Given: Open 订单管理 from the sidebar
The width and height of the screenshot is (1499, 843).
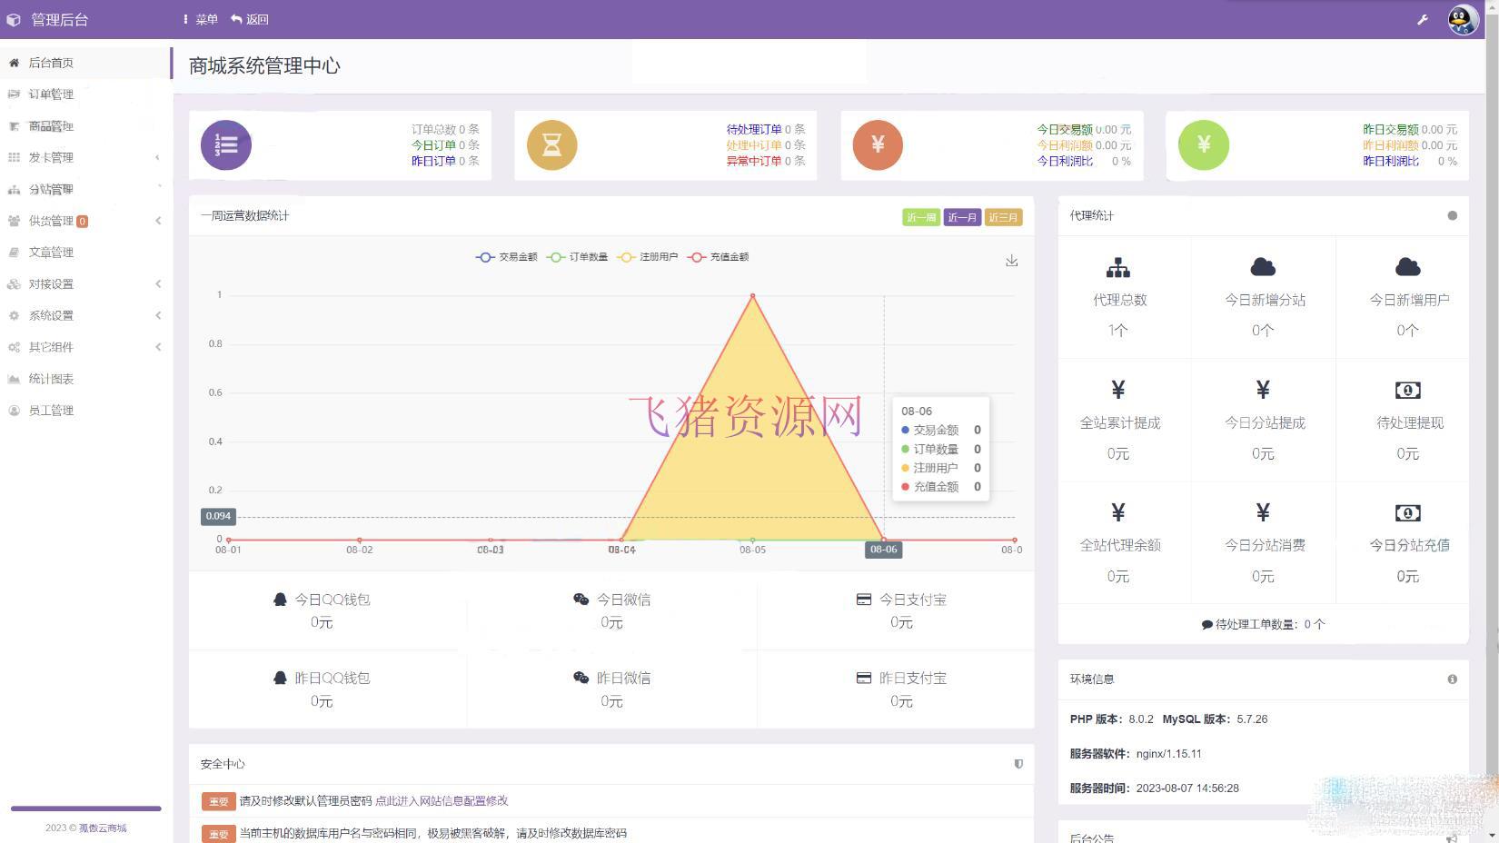Looking at the screenshot, I should pyautogui.click(x=52, y=94).
